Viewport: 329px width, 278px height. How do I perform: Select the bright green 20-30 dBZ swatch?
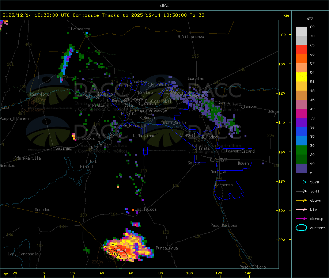(301, 150)
